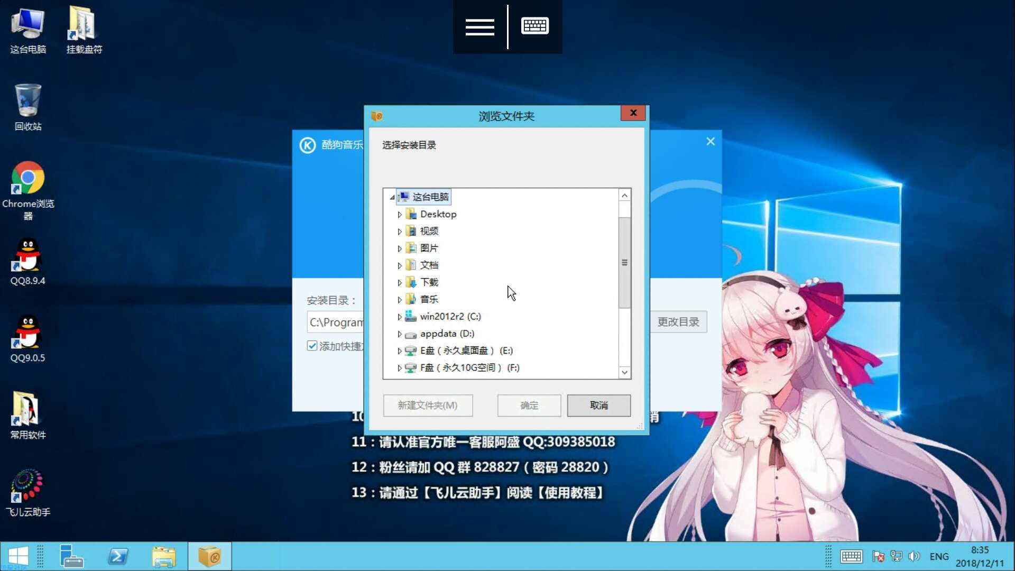Open the 这台电脑 desktop icon
Screen dimensions: 1015x571
[28, 31]
